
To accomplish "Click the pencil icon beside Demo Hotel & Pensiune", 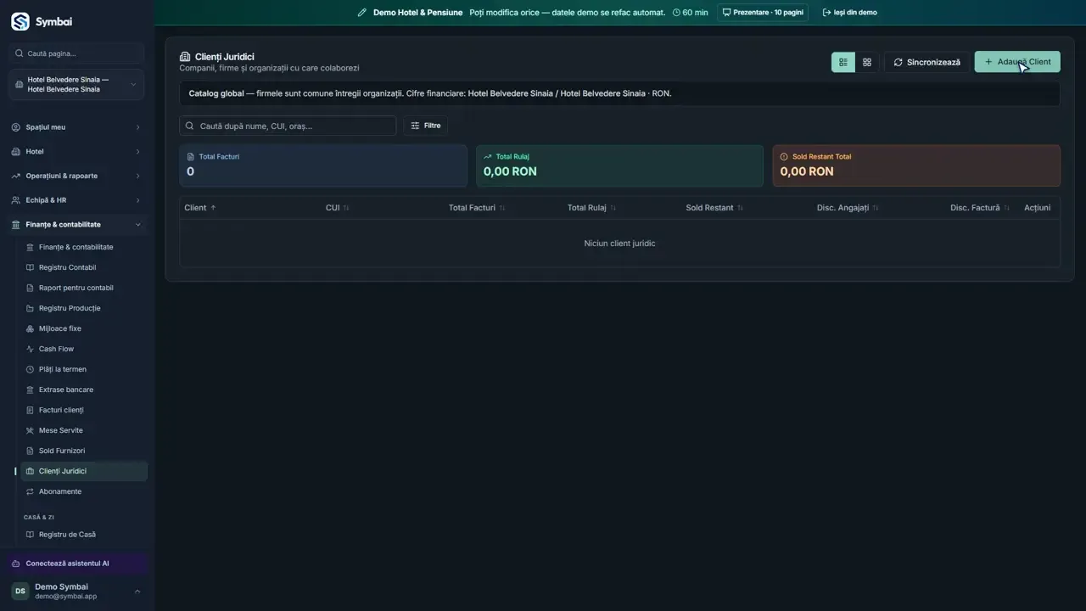I will click(362, 13).
